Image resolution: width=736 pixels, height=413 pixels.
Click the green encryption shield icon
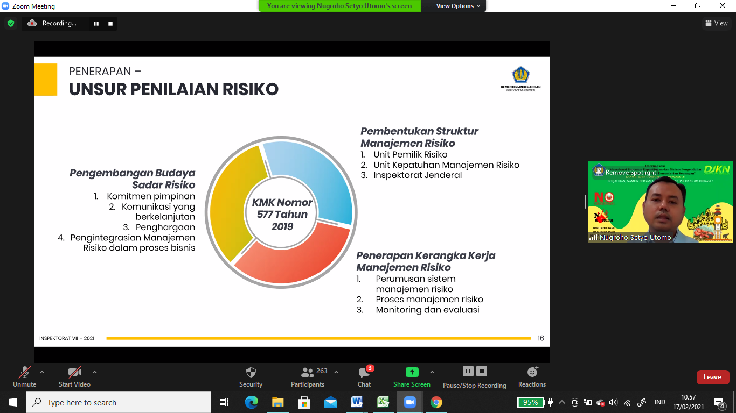(x=10, y=23)
